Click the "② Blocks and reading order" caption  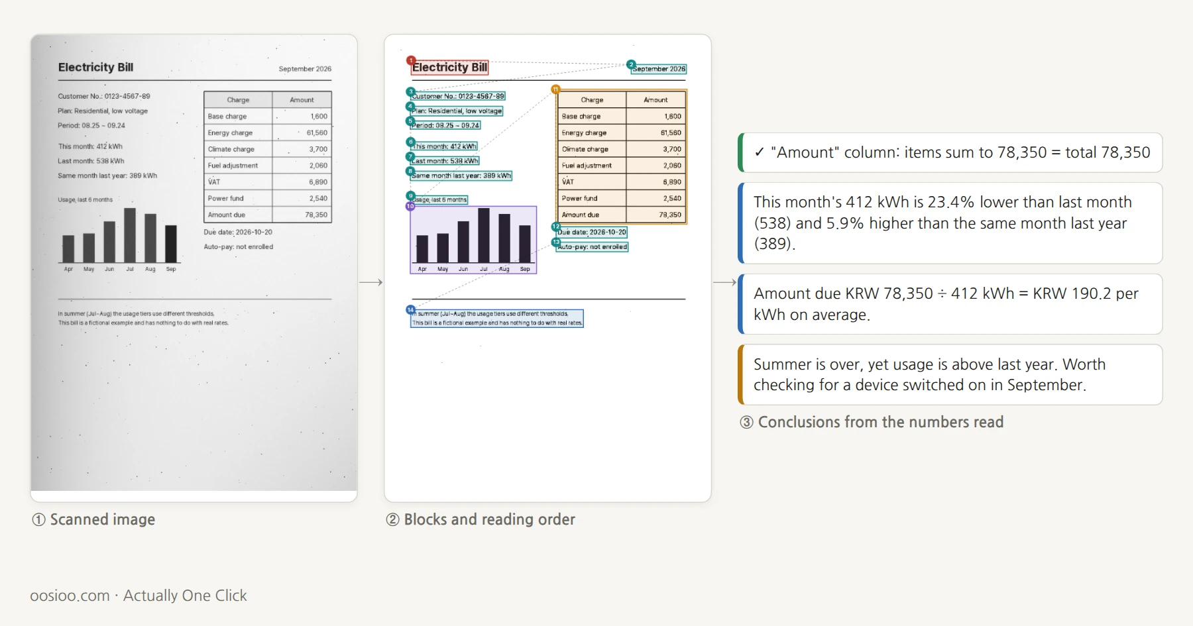point(481,519)
